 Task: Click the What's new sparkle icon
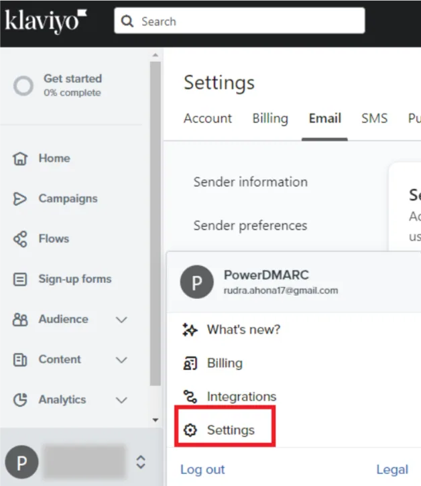coord(190,330)
